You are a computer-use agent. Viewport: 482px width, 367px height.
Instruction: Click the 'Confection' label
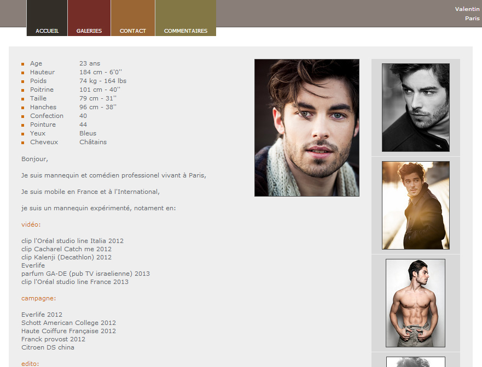tap(47, 116)
